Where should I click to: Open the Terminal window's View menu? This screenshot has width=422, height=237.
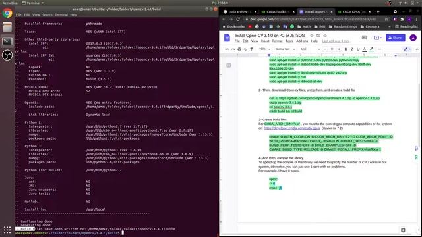pyautogui.click(x=36, y=15)
